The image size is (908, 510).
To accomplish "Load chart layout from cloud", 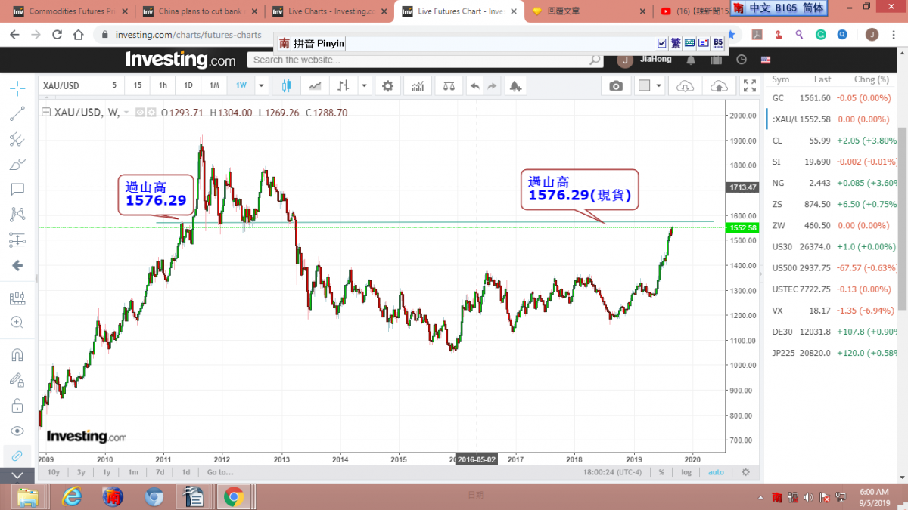I will point(685,85).
